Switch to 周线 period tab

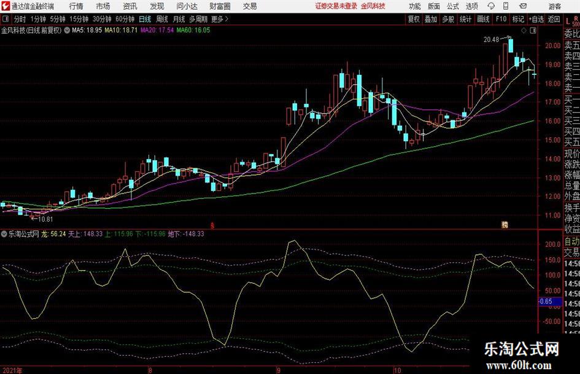point(162,19)
